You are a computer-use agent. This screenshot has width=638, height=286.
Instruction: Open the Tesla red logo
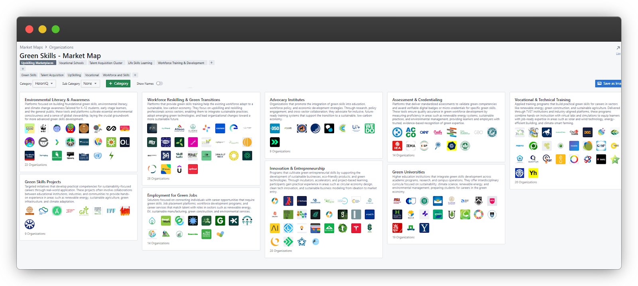point(356,228)
